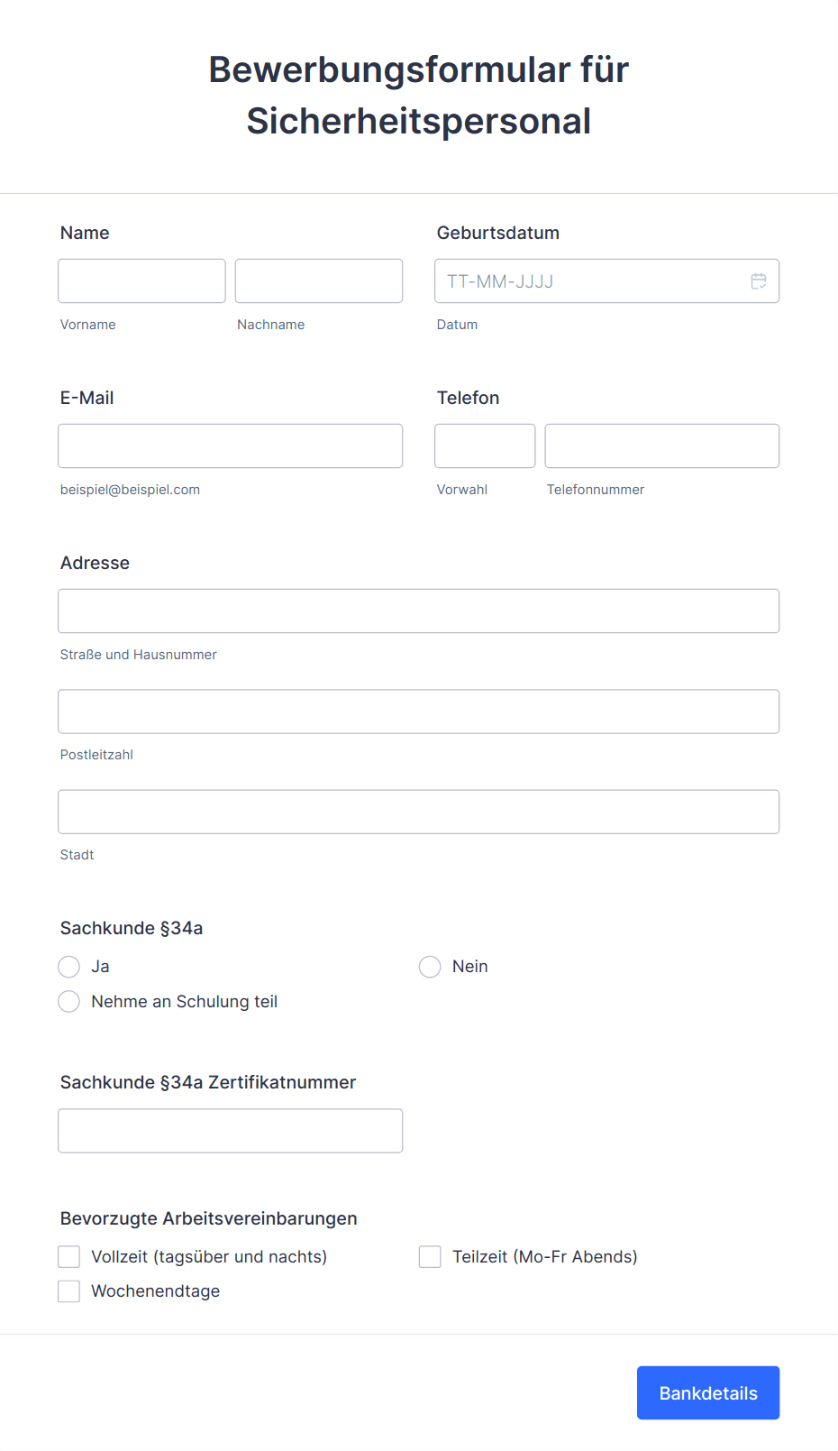Click the Stadt input field
838x1451 pixels.
[x=419, y=812]
